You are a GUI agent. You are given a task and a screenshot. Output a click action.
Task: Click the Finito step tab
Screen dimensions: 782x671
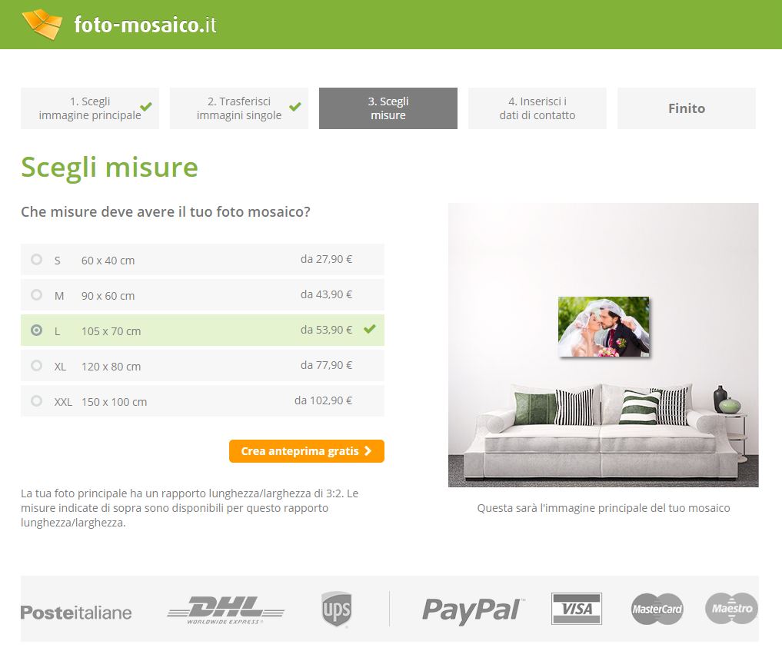click(686, 108)
